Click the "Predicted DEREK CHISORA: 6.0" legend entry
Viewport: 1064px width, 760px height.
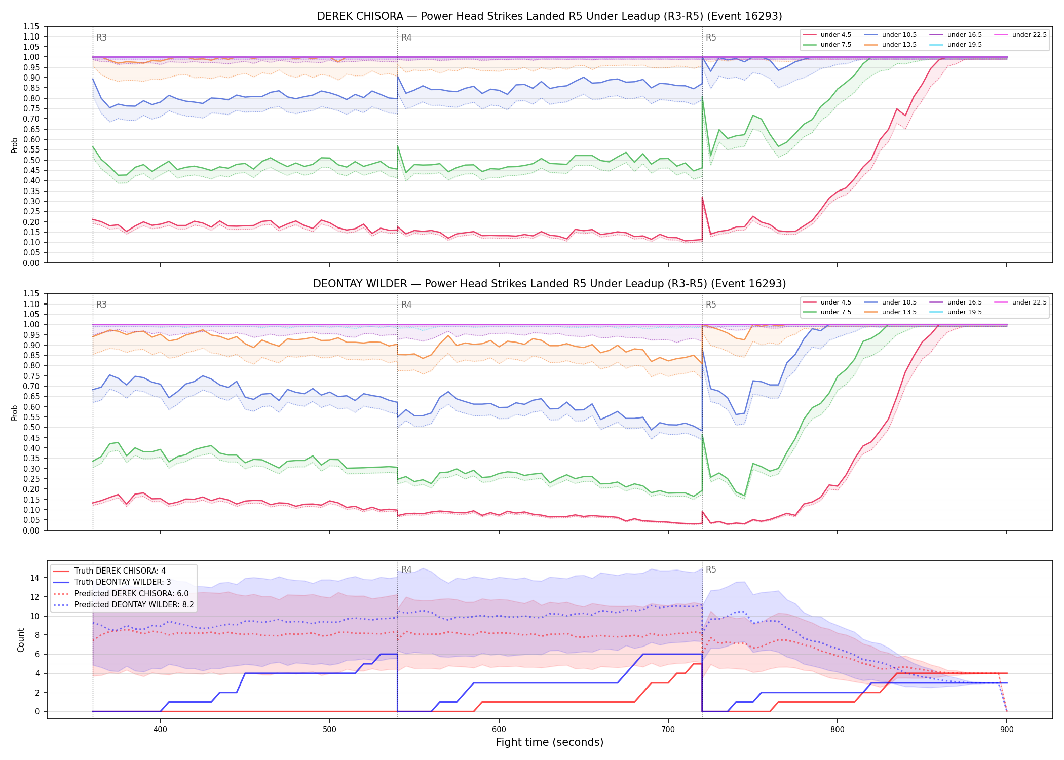coord(121,594)
